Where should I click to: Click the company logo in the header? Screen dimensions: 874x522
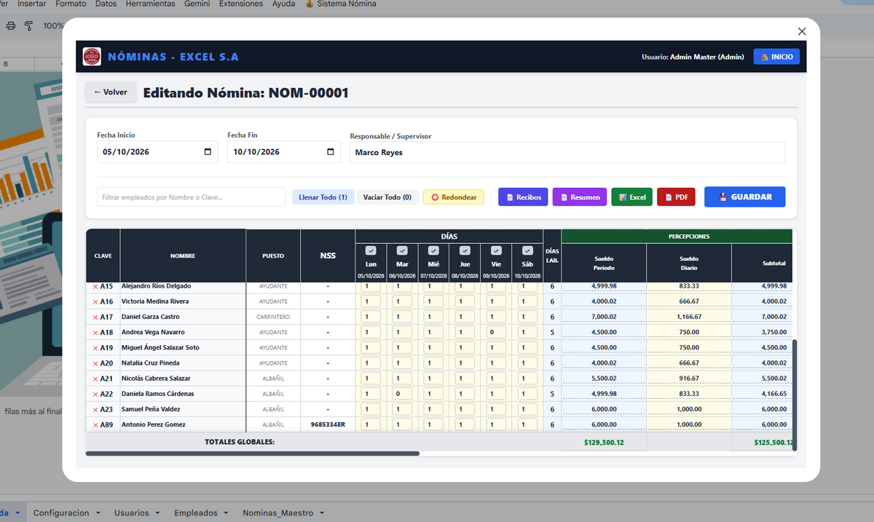tap(92, 57)
